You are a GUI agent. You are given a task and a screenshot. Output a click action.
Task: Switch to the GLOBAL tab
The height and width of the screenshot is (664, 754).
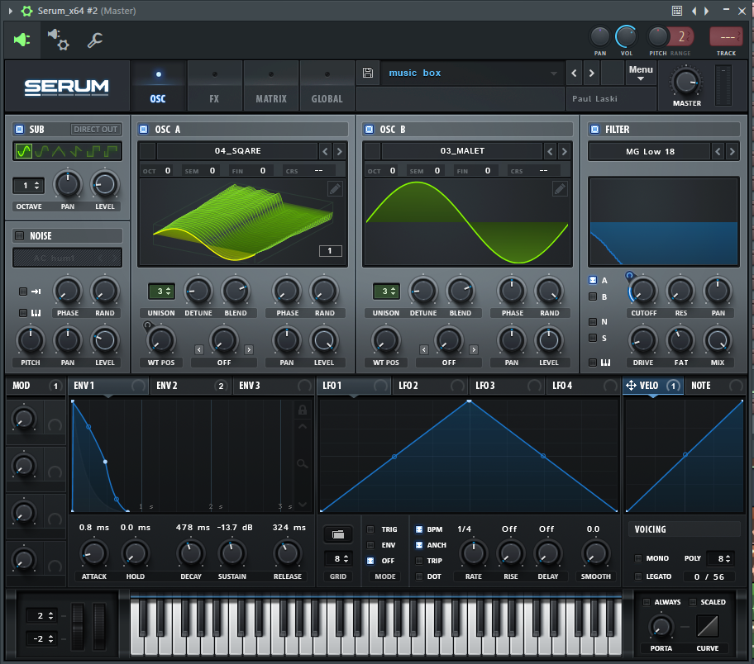pyautogui.click(x=327, y=87)
